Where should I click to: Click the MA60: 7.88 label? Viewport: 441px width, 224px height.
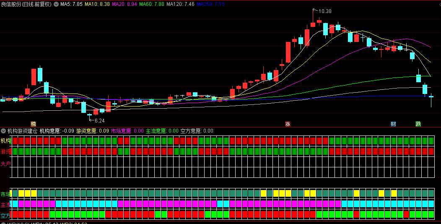[x=152, y=4]
